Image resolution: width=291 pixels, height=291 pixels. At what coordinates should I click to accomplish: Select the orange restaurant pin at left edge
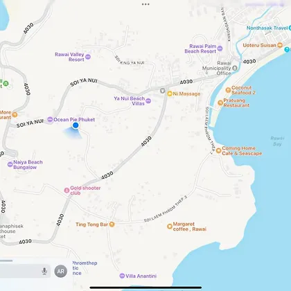pos(15,114)
